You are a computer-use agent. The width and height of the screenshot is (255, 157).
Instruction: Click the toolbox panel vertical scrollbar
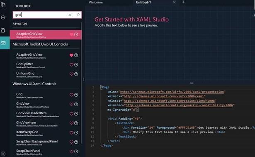pos(81,83)
